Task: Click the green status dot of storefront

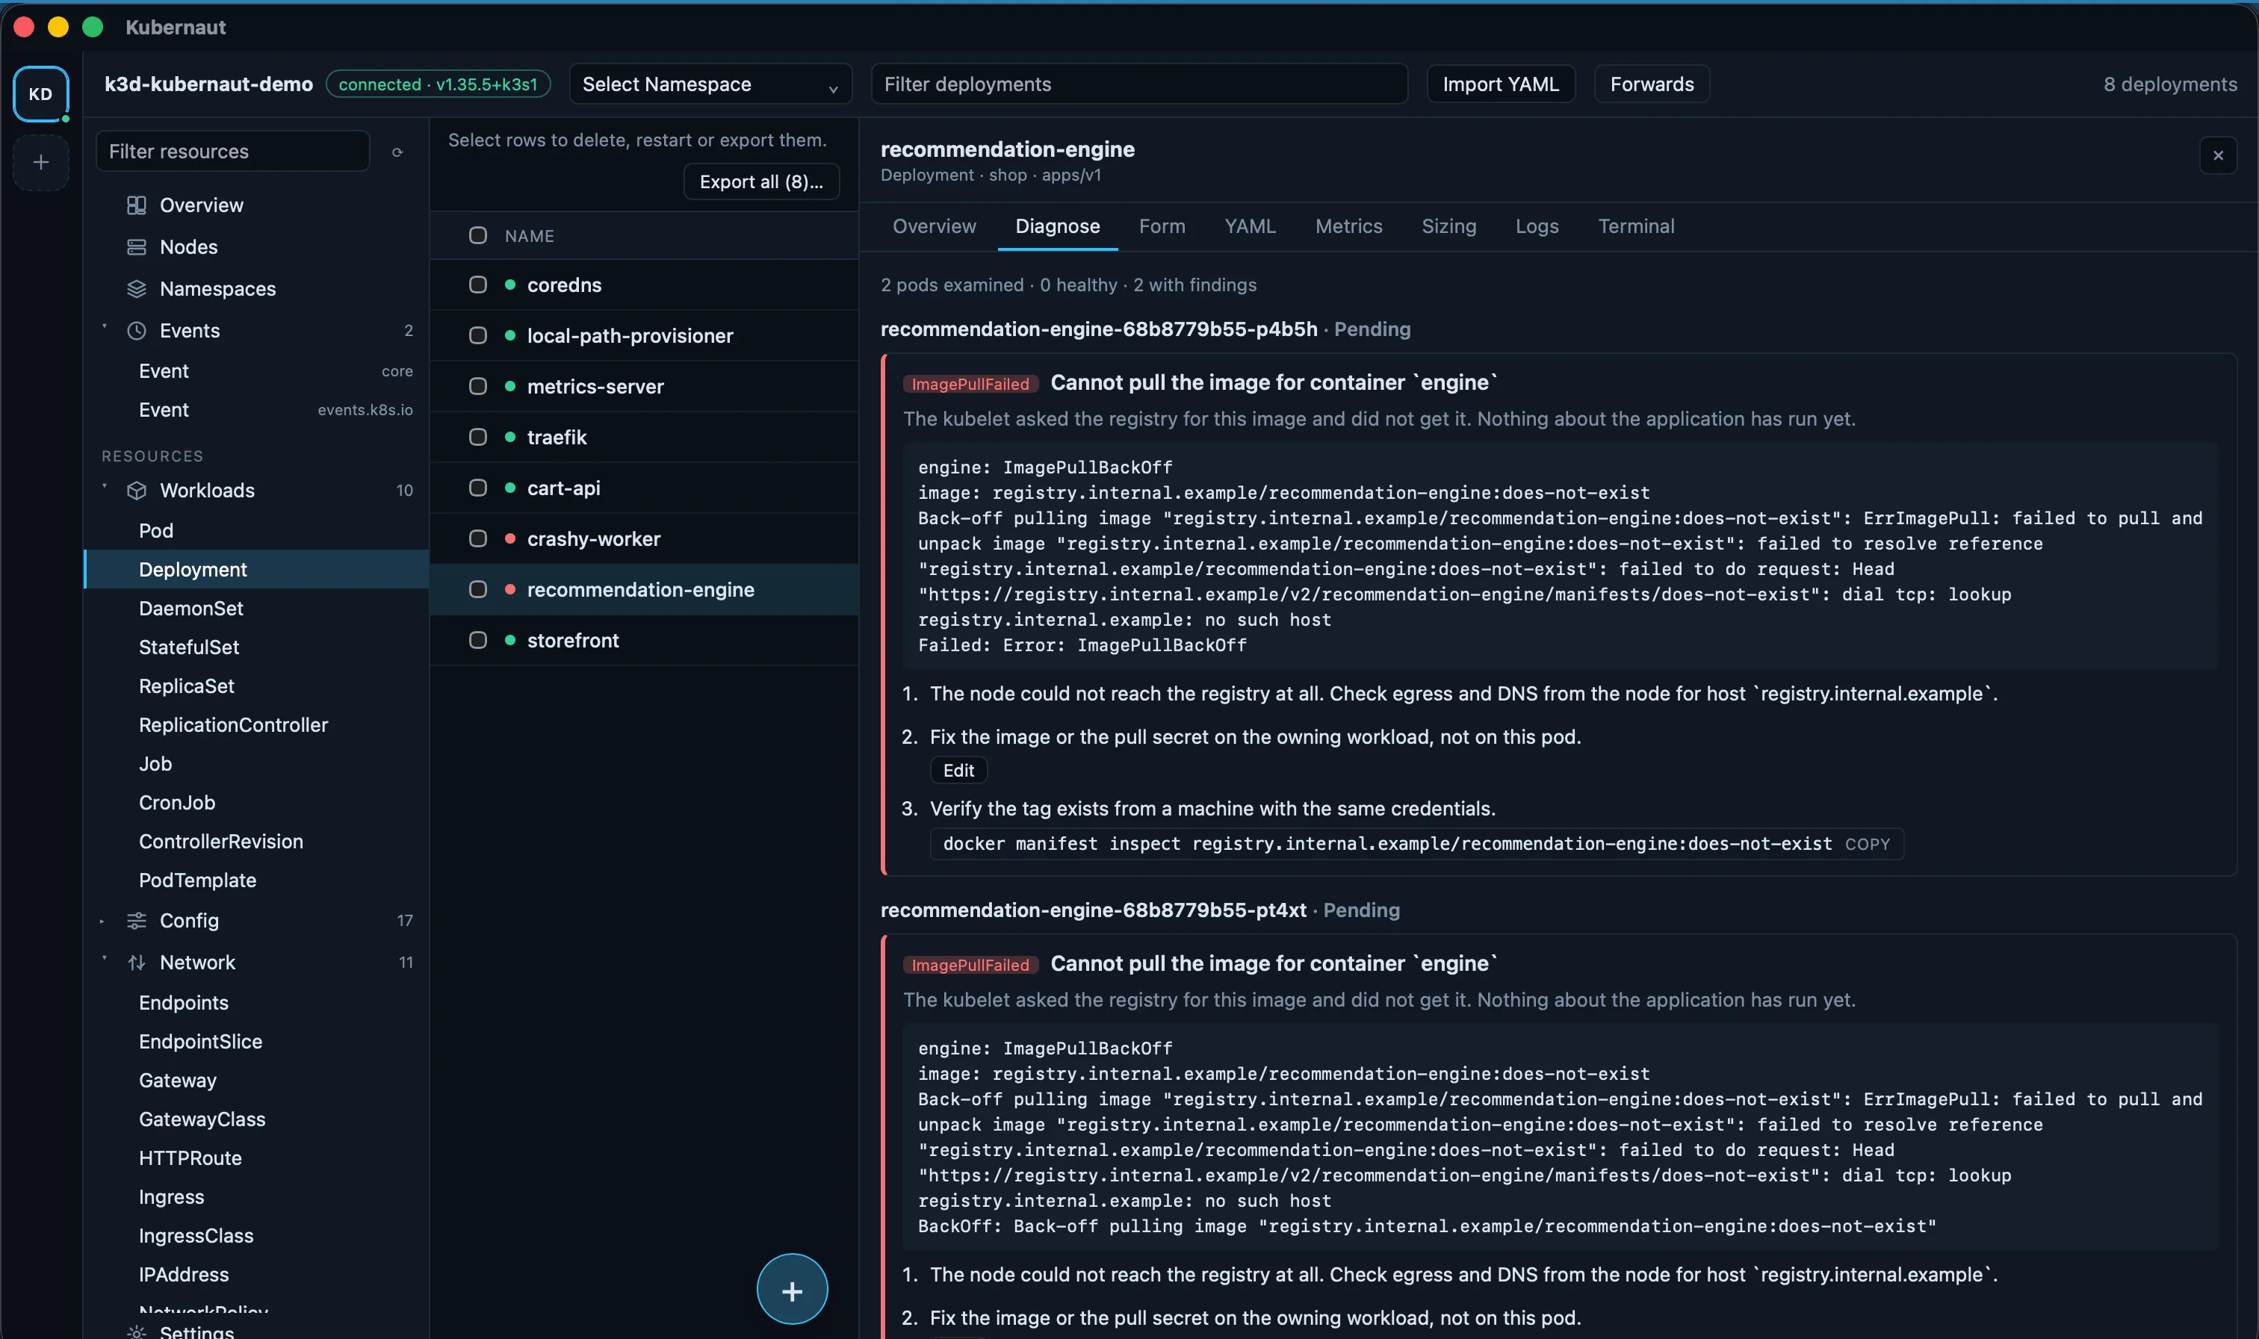Action: tap(510, 641)
